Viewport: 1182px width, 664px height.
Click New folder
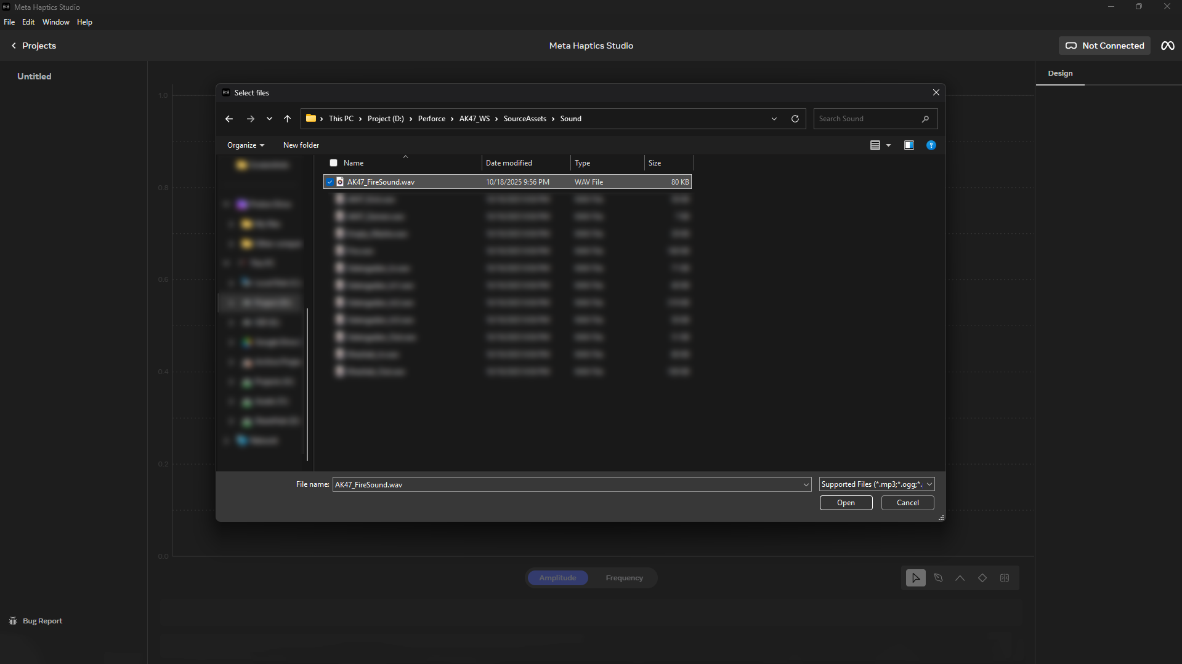[301, 145]
